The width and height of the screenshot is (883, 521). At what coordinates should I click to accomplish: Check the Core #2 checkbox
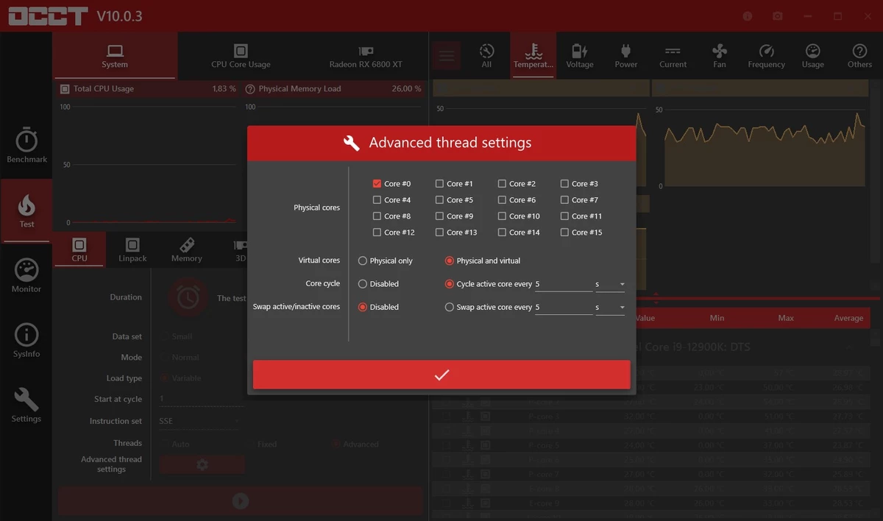pos(502,184)
